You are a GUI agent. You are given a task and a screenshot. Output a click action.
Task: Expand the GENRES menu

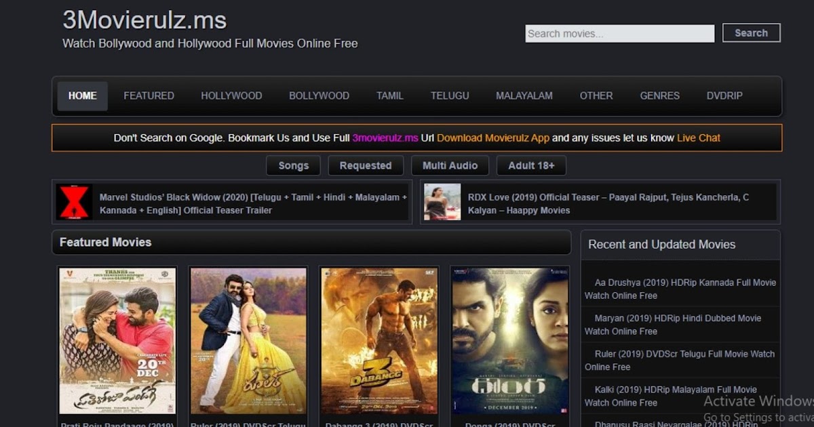click(659, 96)
